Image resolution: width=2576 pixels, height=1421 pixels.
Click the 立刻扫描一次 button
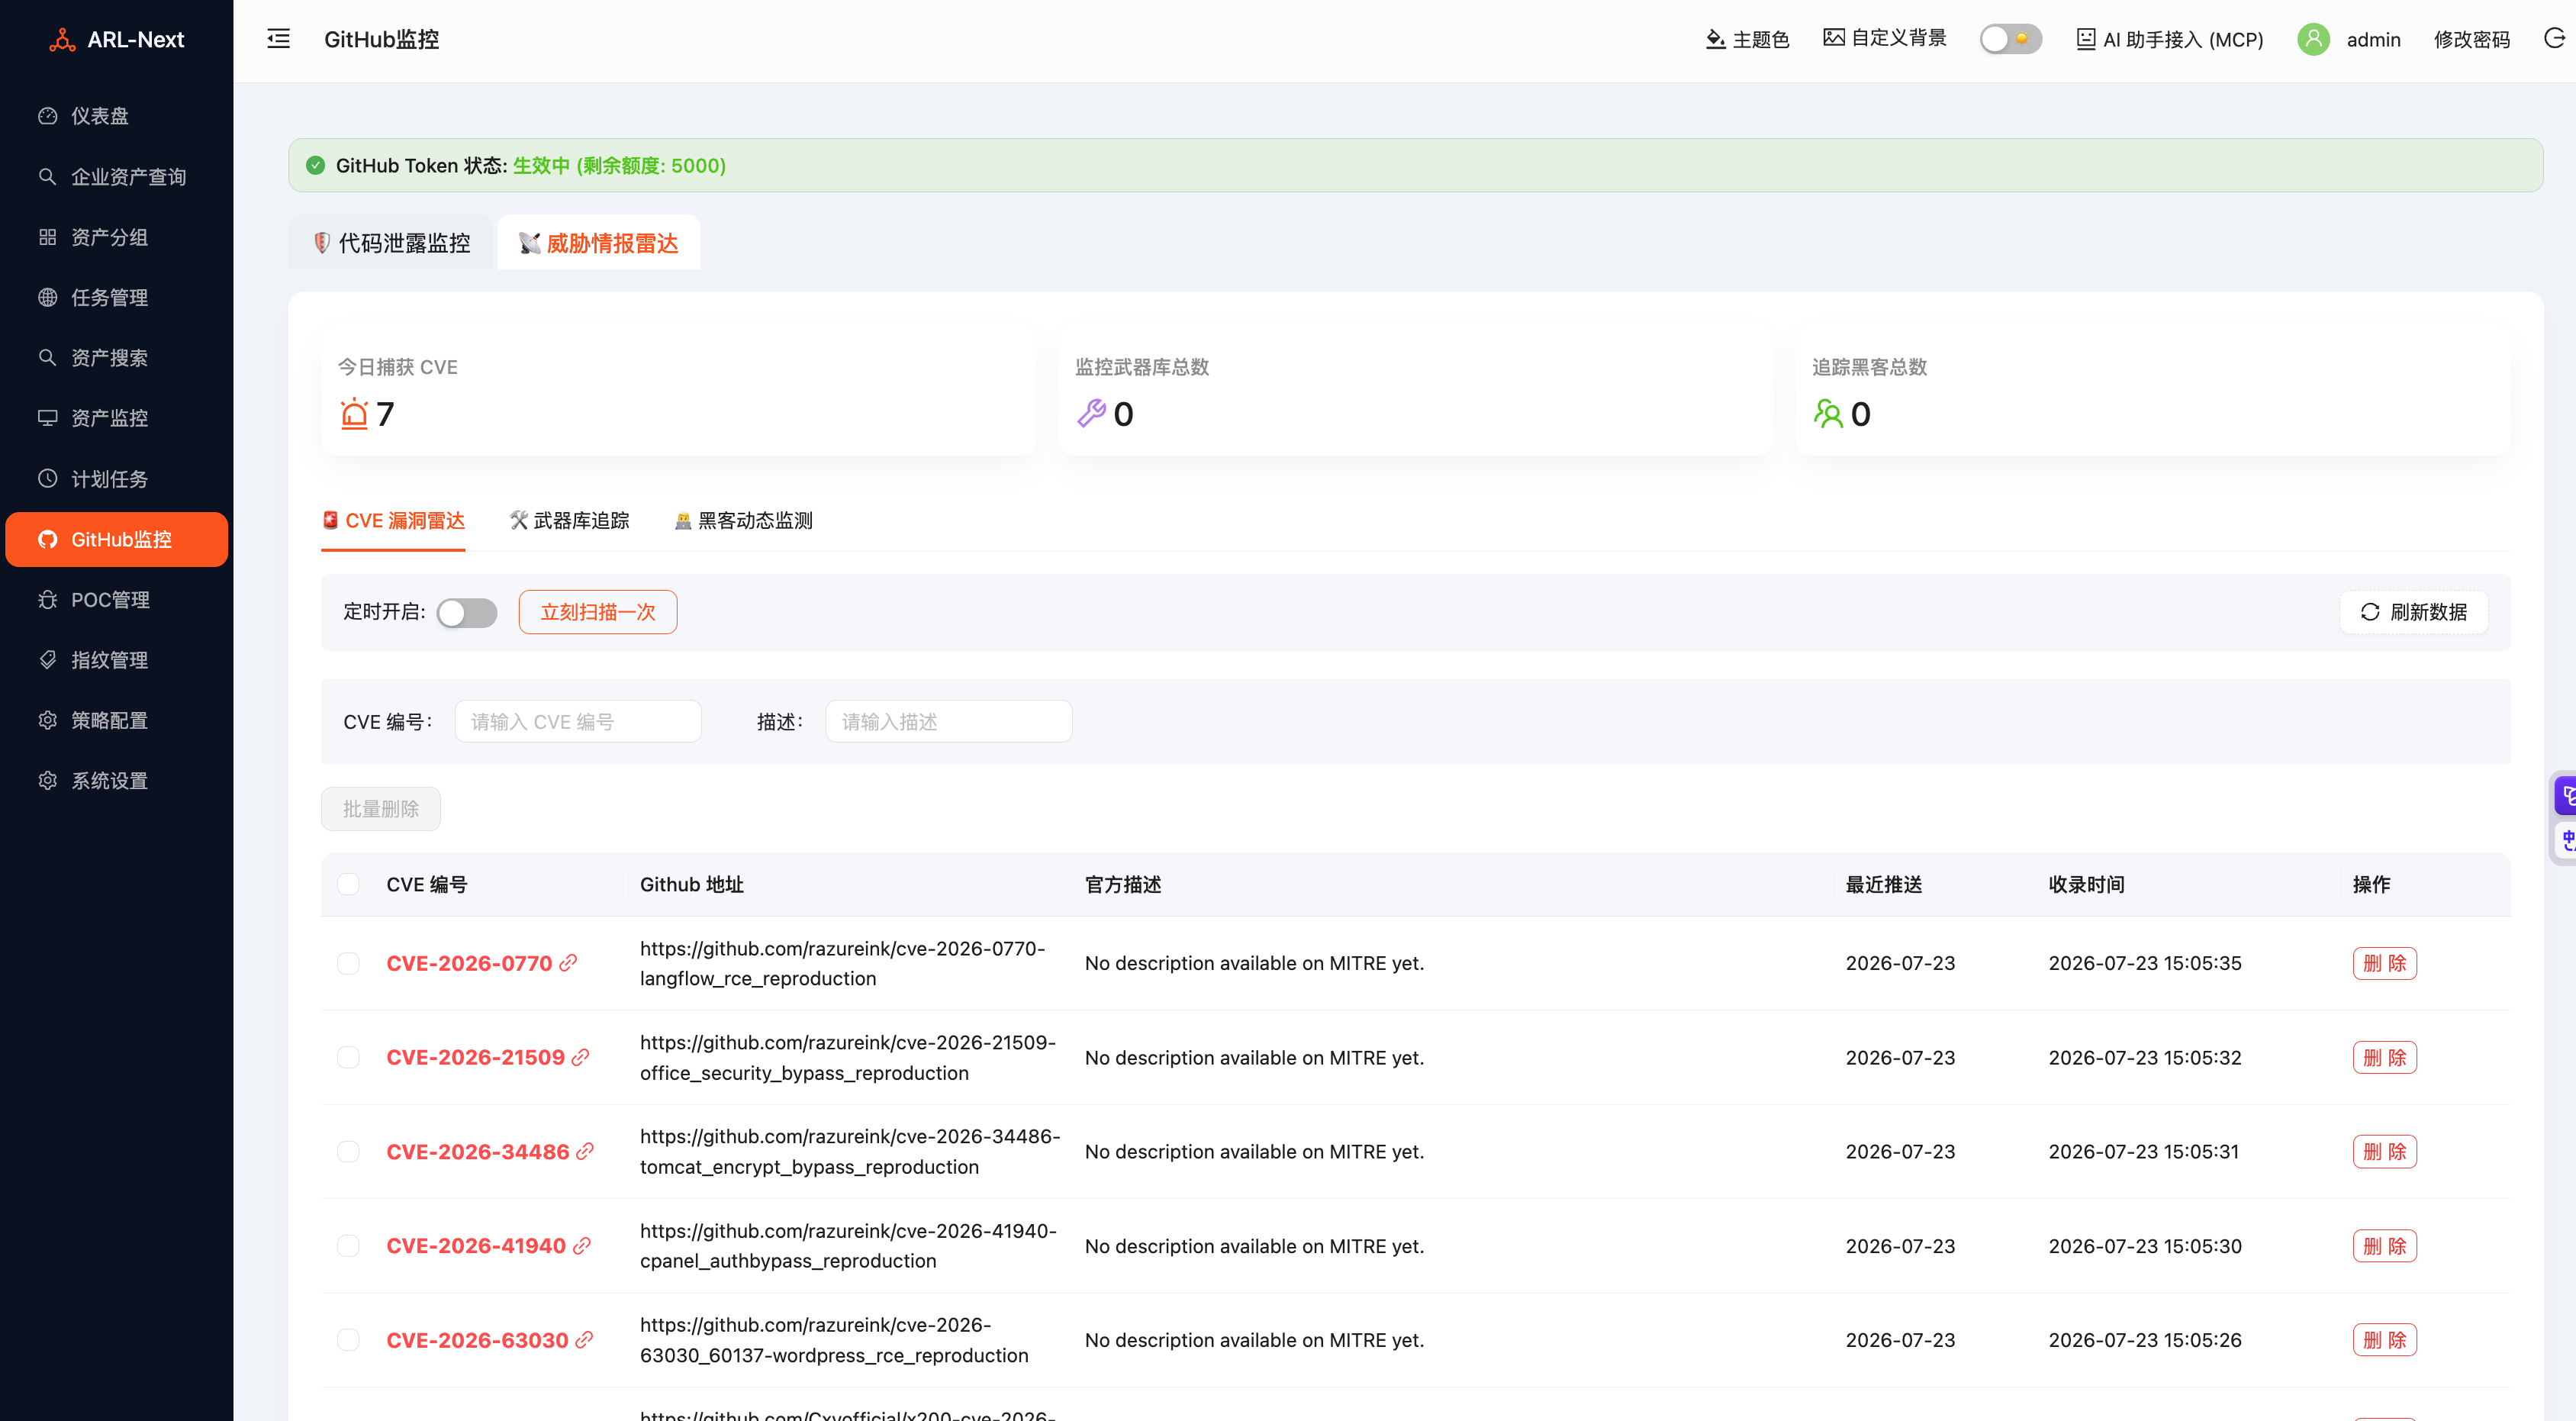[597, 612]
